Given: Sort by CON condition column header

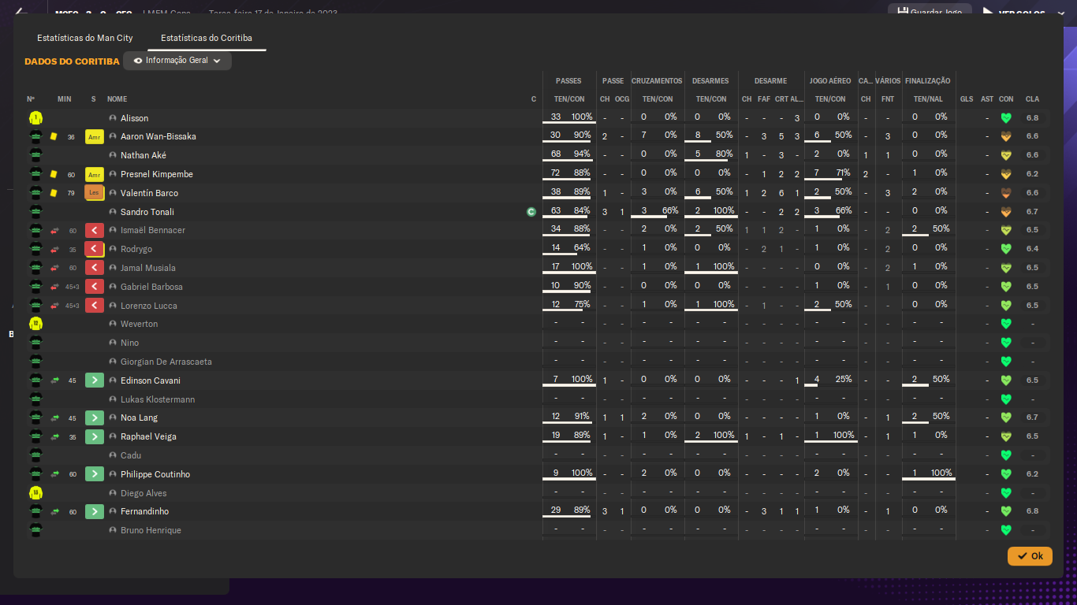Looking at the screenshot, I should (x=1006, y=99).
